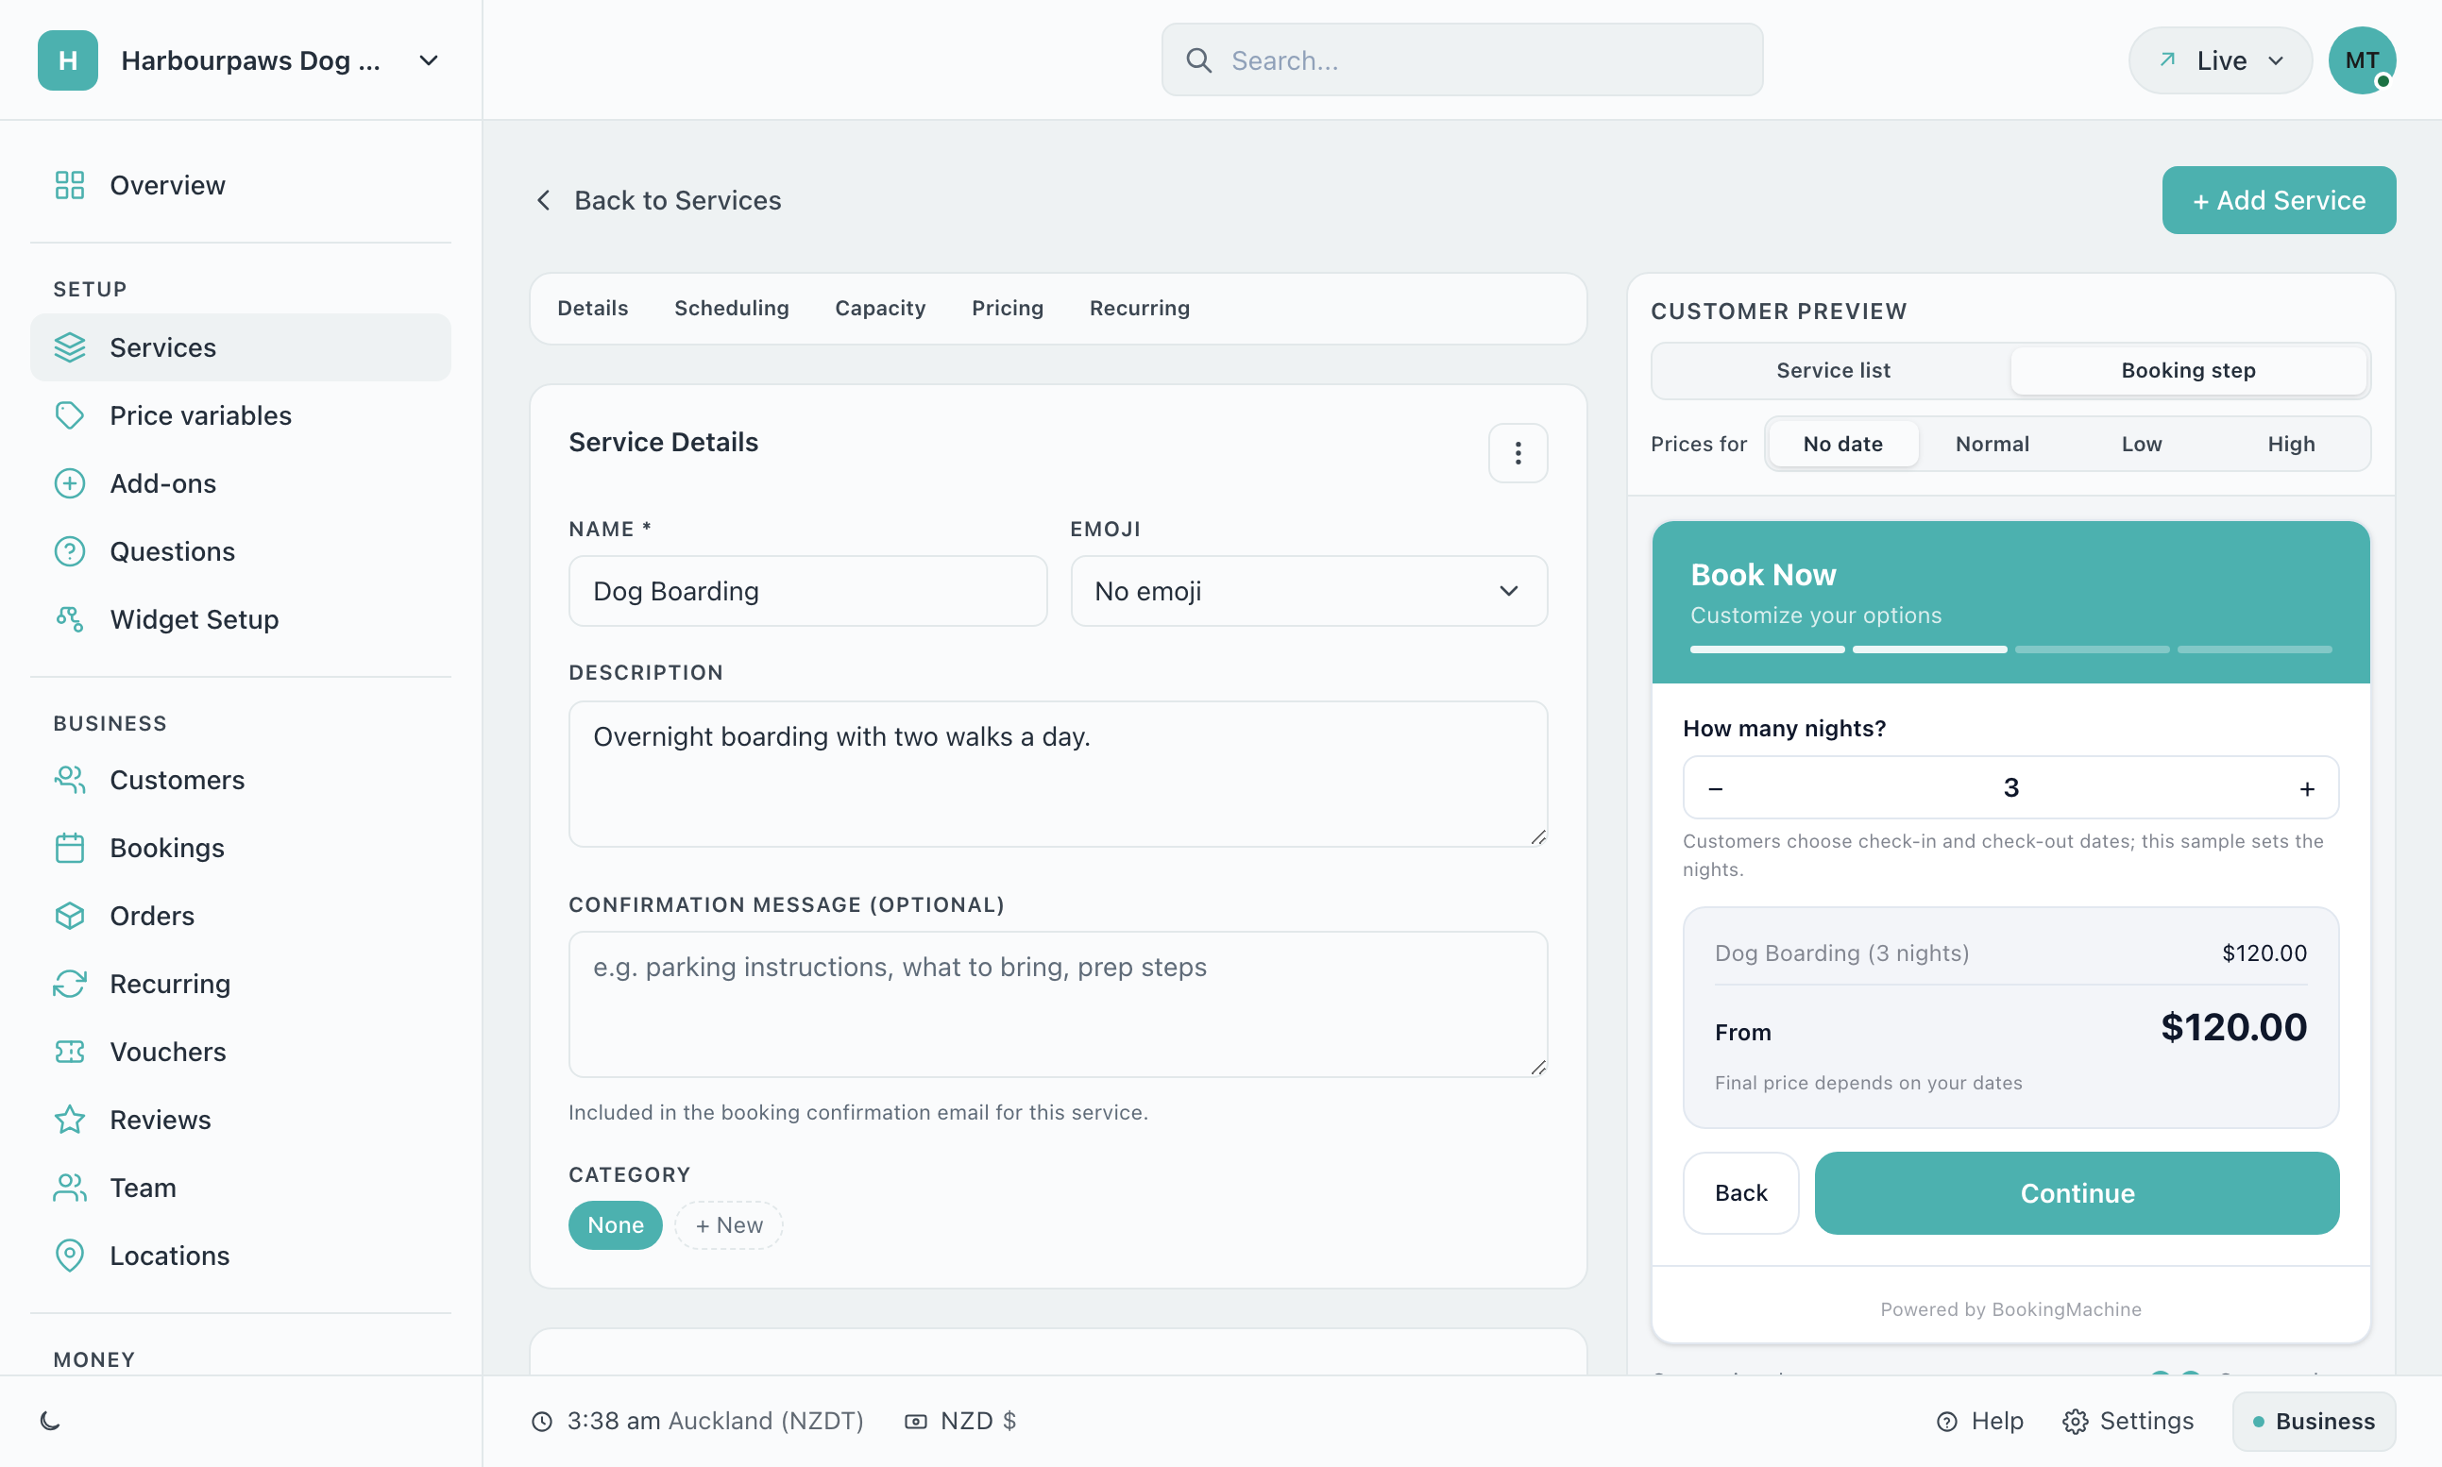Viewport: 2442px width, 1467px height.
Task: Click the Widget Setup icon
Action: pyautogui.click(x=69, y=619)
